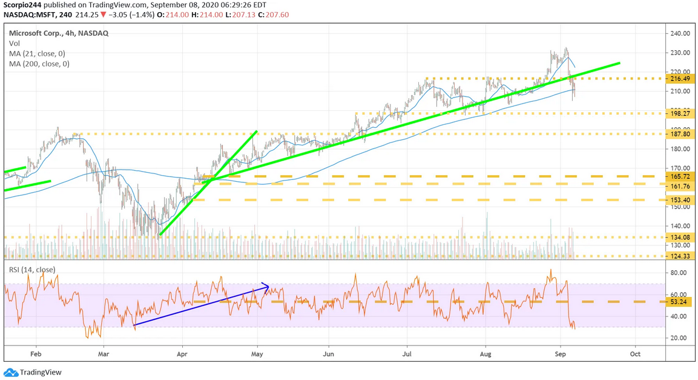Click the Mar date axis label
698x380 pixels.
click(x=104, y=354)
